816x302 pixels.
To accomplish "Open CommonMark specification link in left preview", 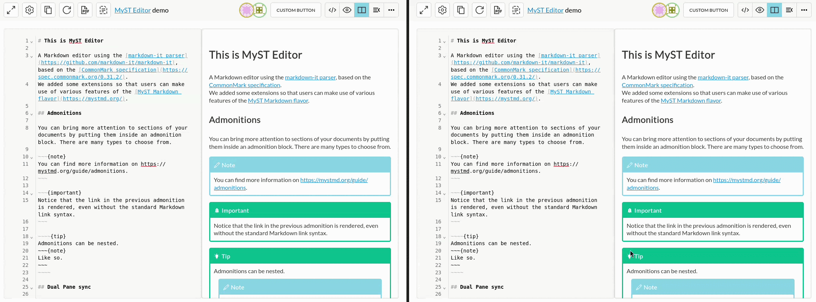I will (x=244, y=85).
